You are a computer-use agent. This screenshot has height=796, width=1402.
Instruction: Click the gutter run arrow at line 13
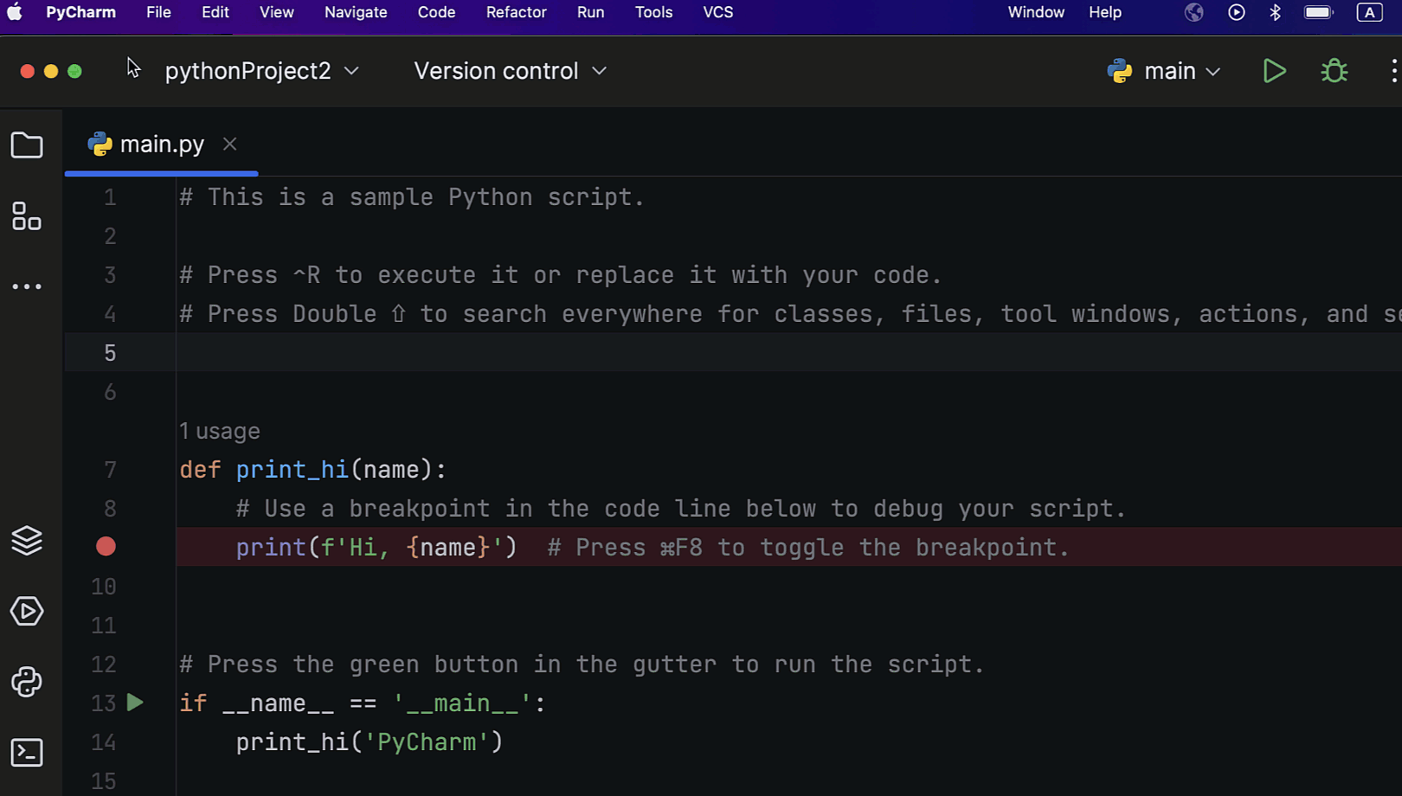click(x=135, y=703)
